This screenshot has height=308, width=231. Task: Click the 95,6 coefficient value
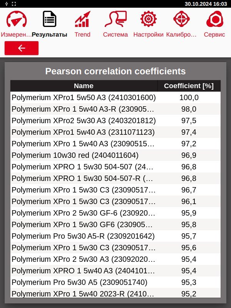coord(189,248)
